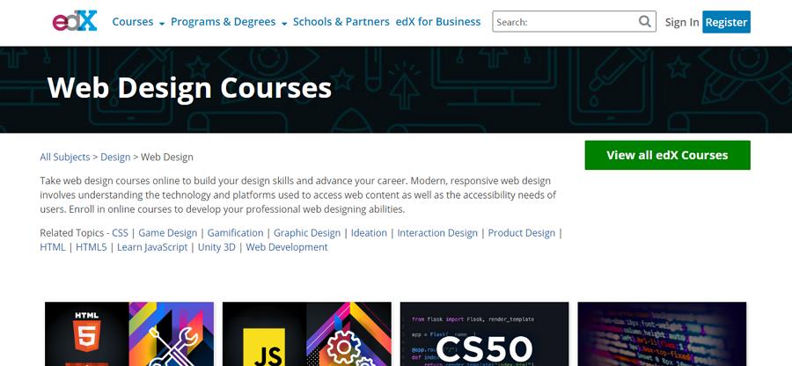Click the Sign In link
The height and width of the screenshot is (366, 792).
[x=682, y=22]
